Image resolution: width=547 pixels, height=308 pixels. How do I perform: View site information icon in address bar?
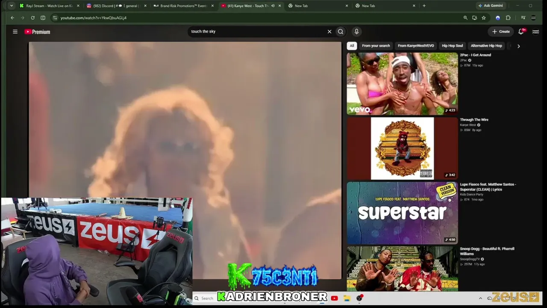pyautogui.click(x=55, y=18)
